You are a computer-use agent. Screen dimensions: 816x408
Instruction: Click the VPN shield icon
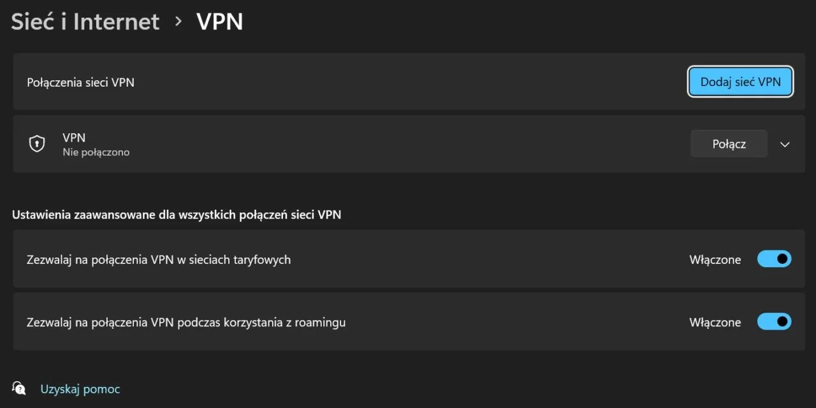click(37, 144)
